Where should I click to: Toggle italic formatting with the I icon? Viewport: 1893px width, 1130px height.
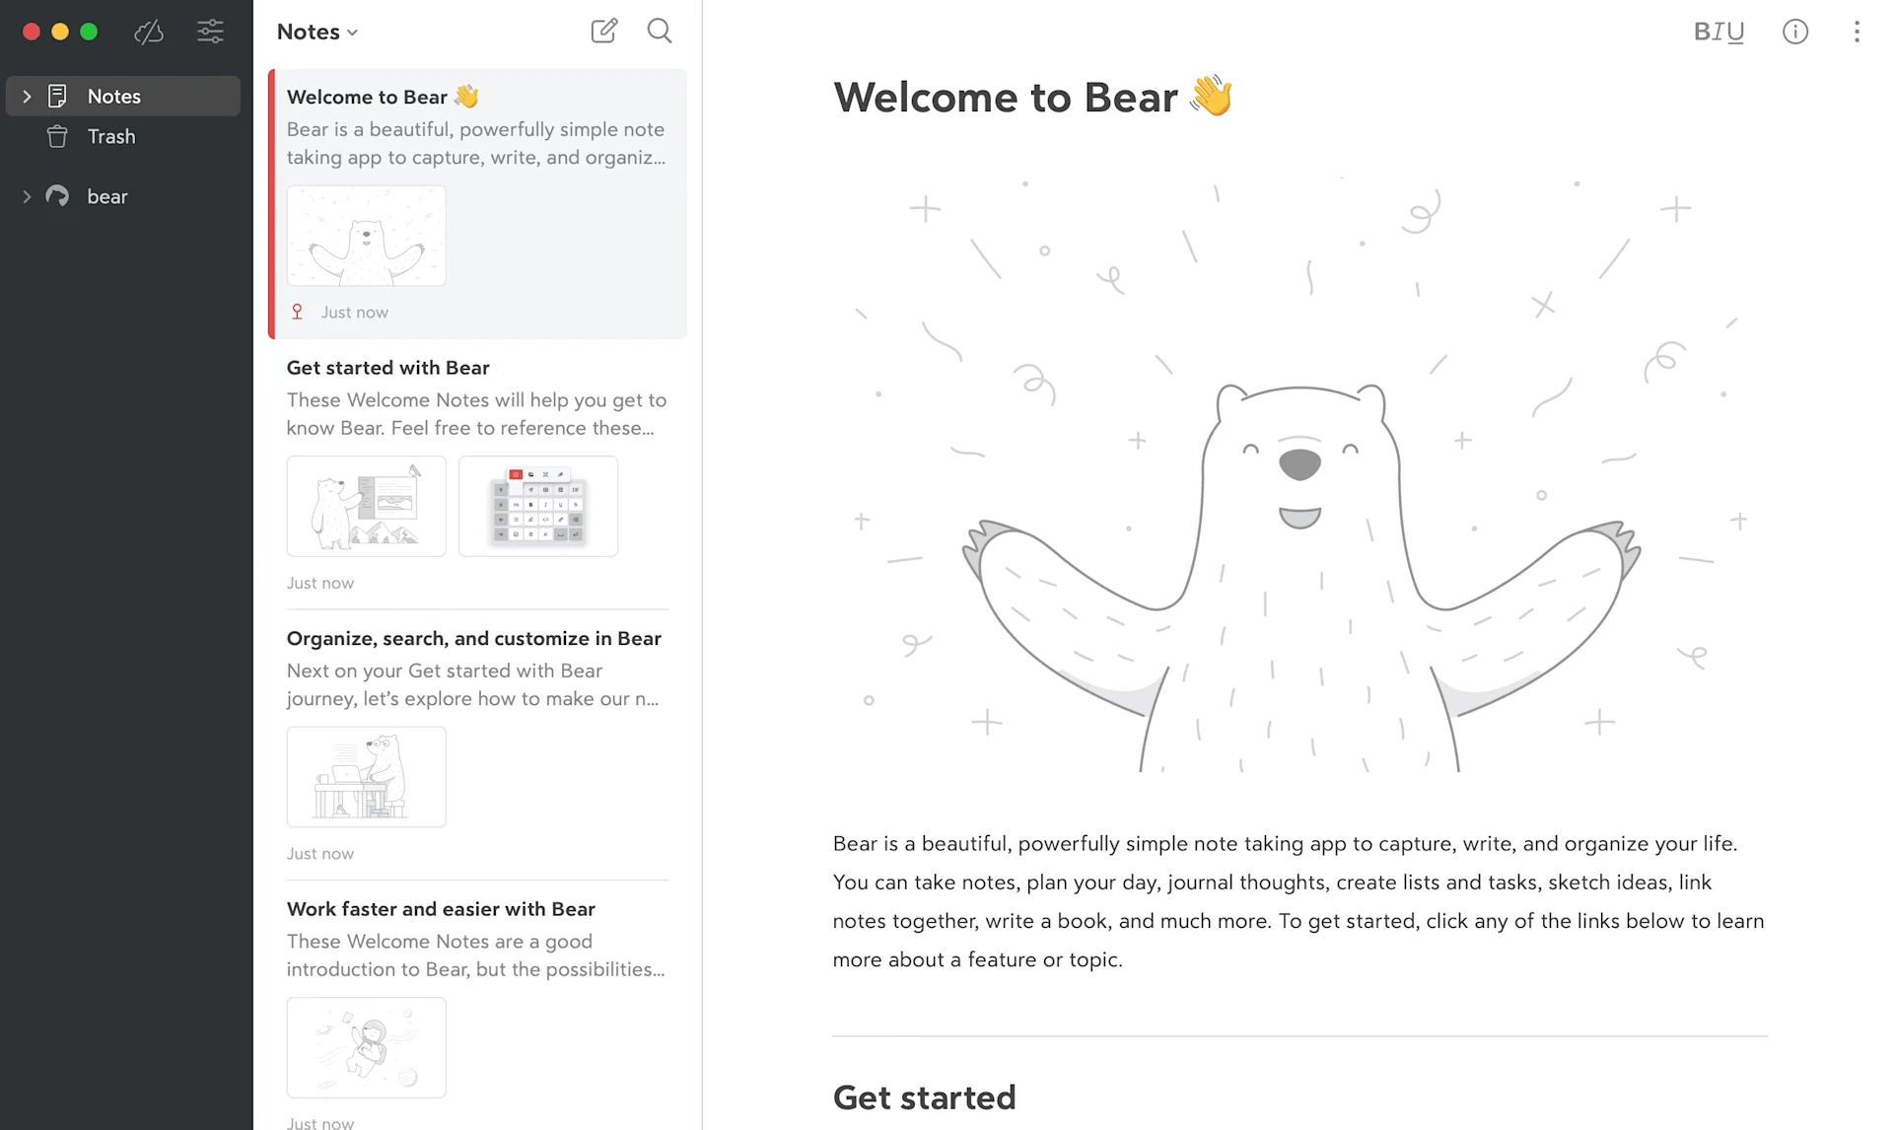click(1721, 32)
